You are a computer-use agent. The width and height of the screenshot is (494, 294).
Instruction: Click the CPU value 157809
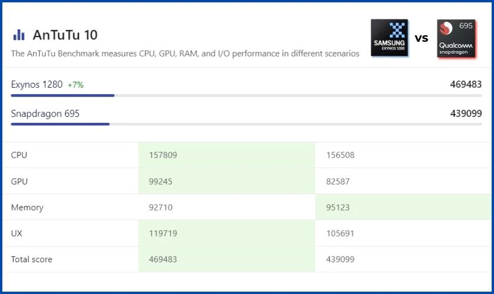tap(163, 155)
